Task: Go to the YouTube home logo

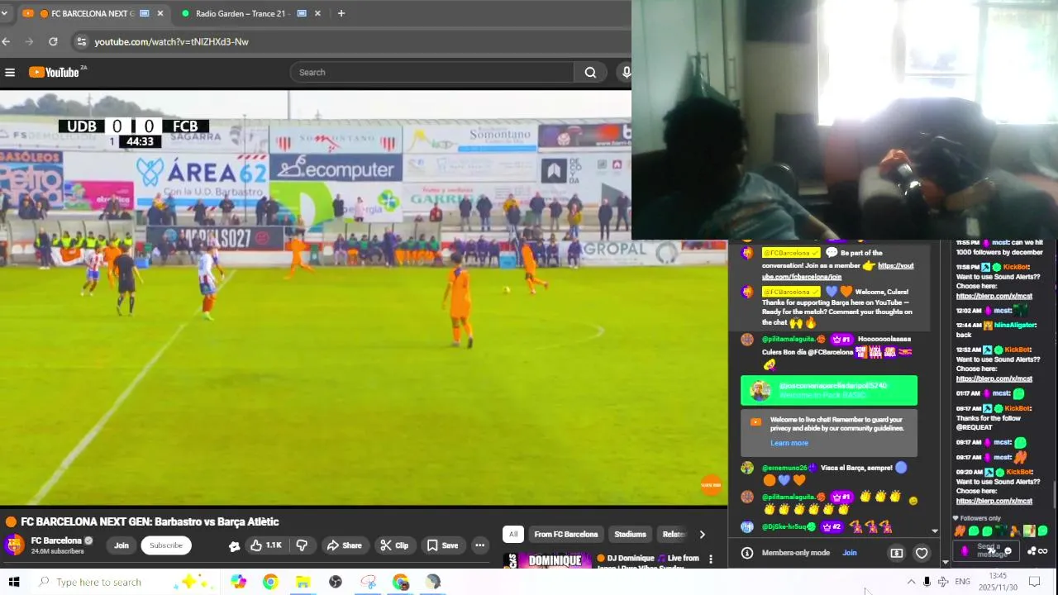Action: [55, 73]
